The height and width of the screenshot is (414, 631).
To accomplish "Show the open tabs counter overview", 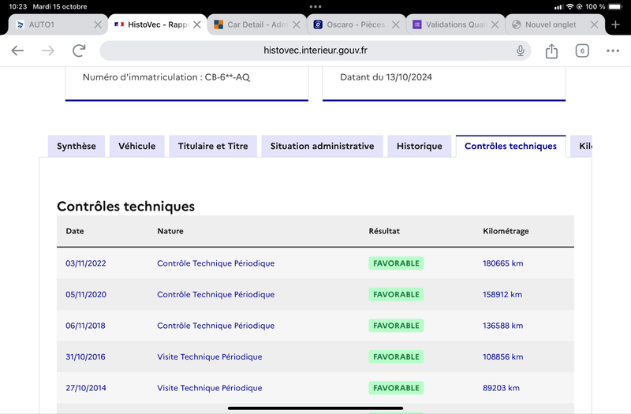I will pos(582,50).
